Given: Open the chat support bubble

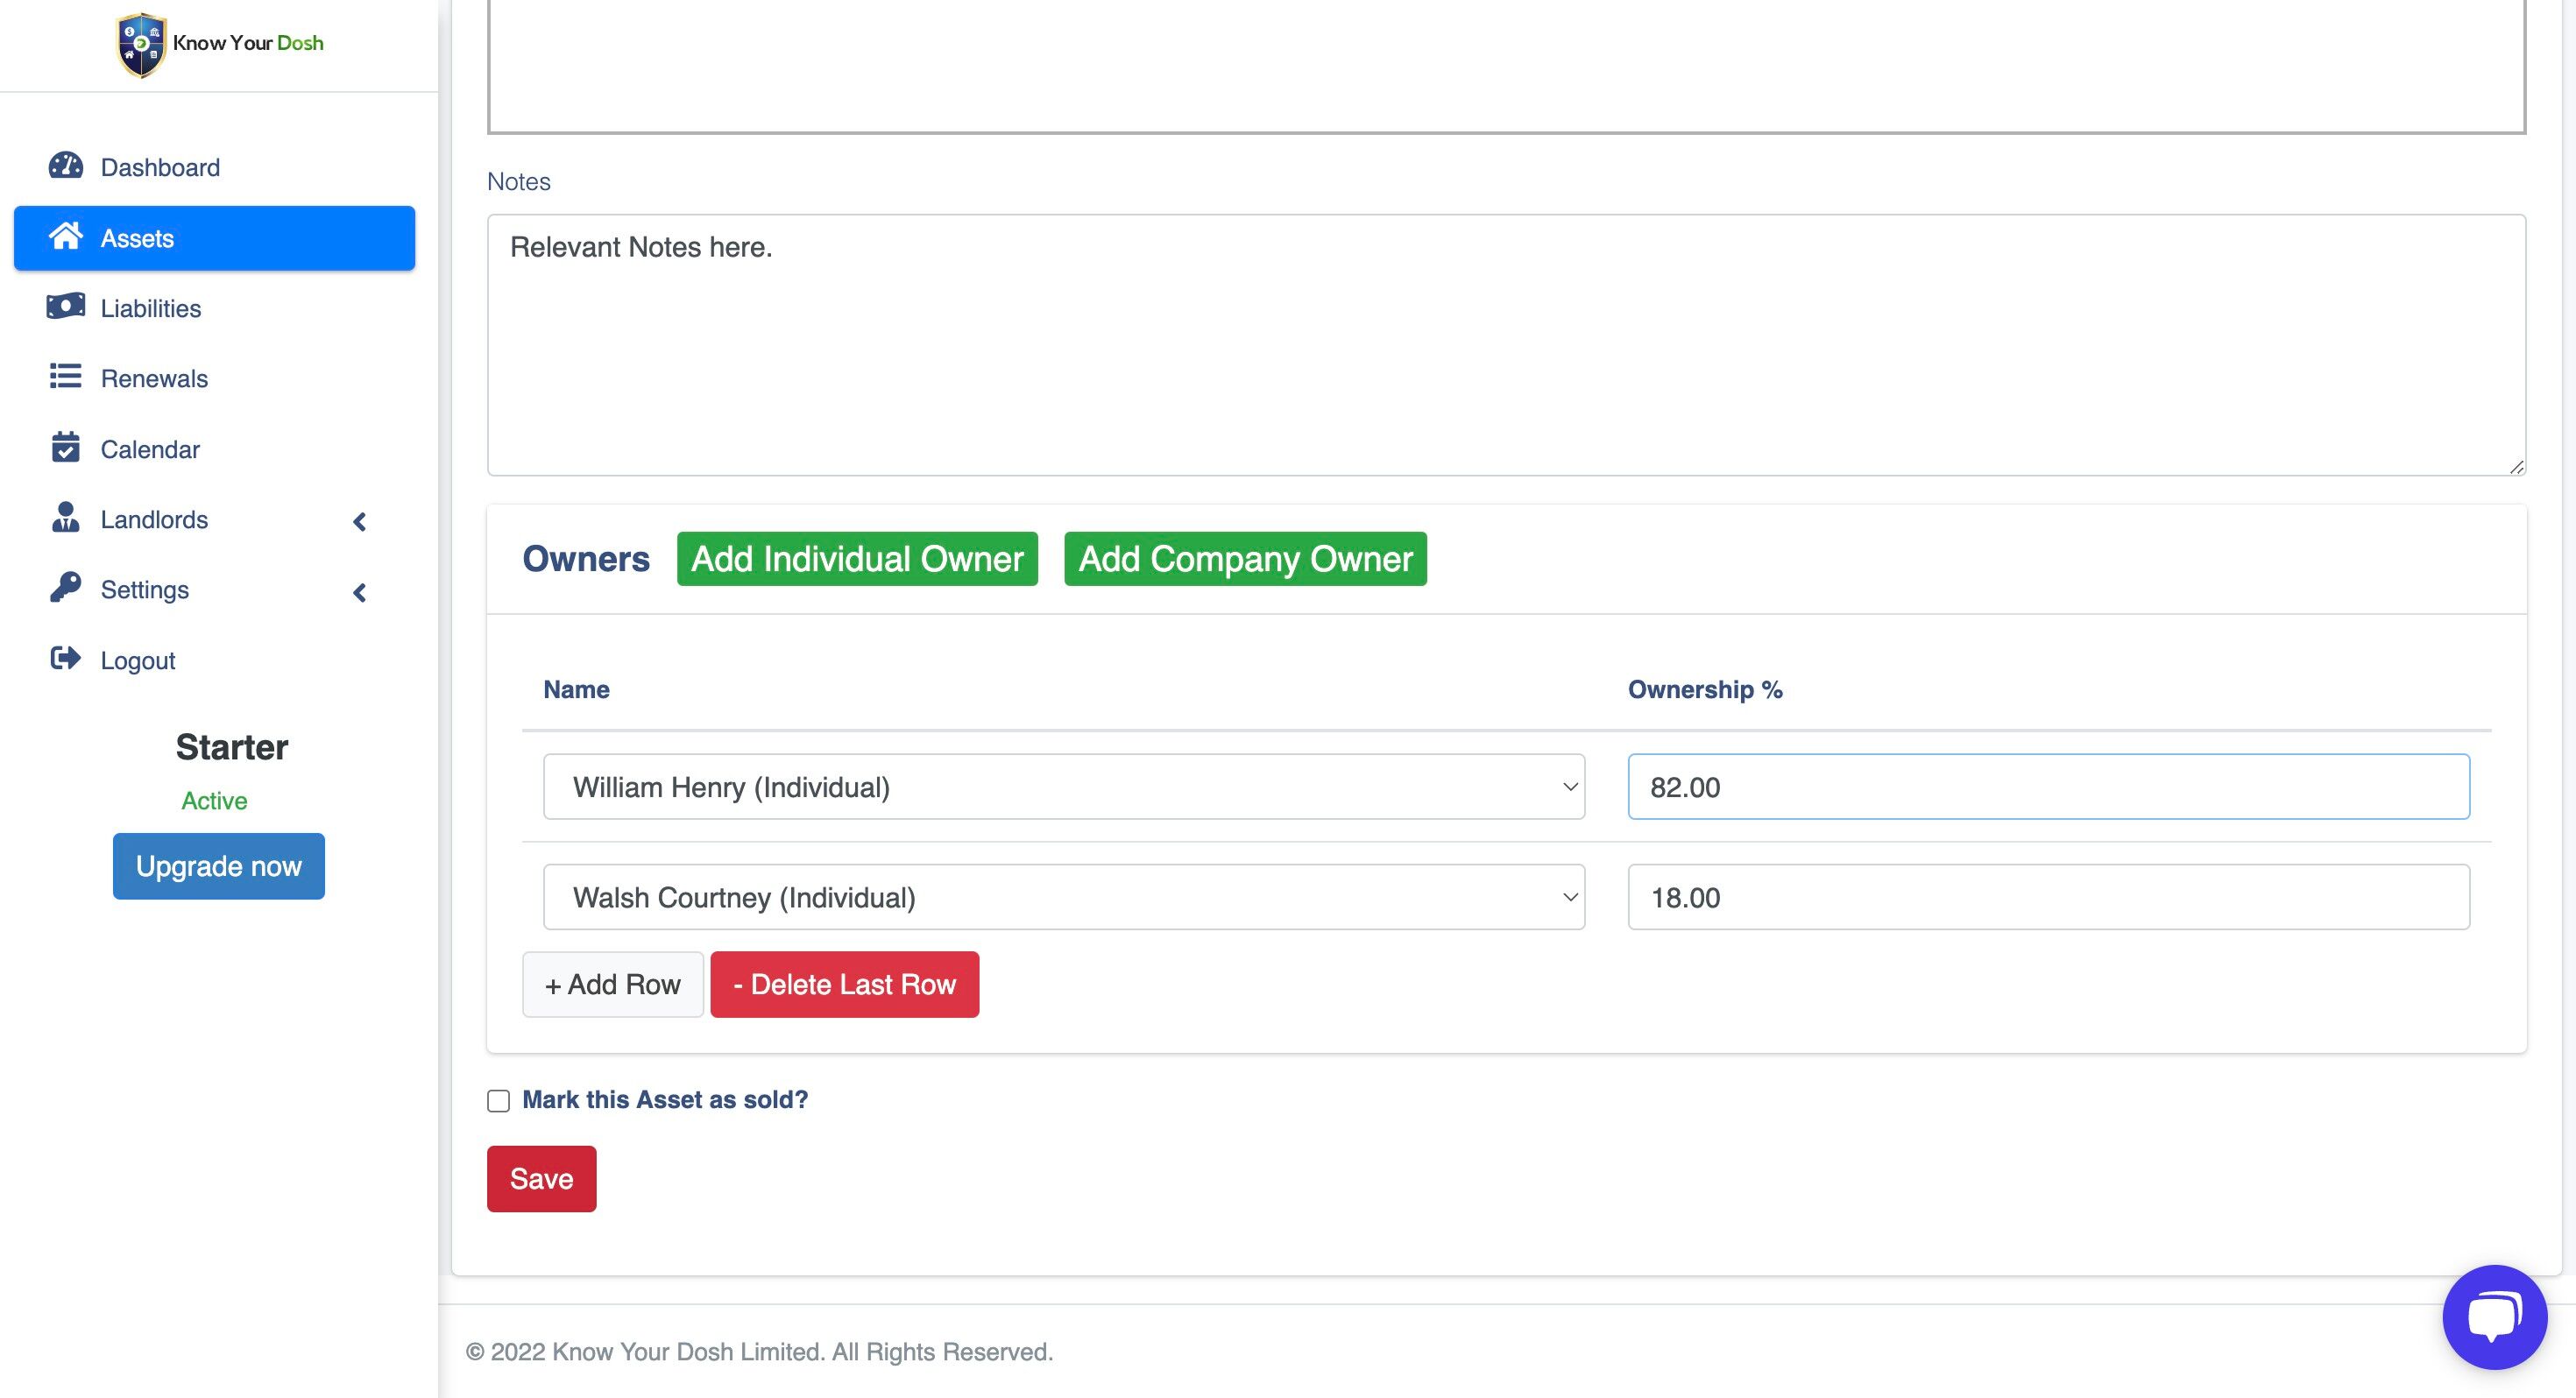Looking at the screenshot, I should tap(2494, 1316).
